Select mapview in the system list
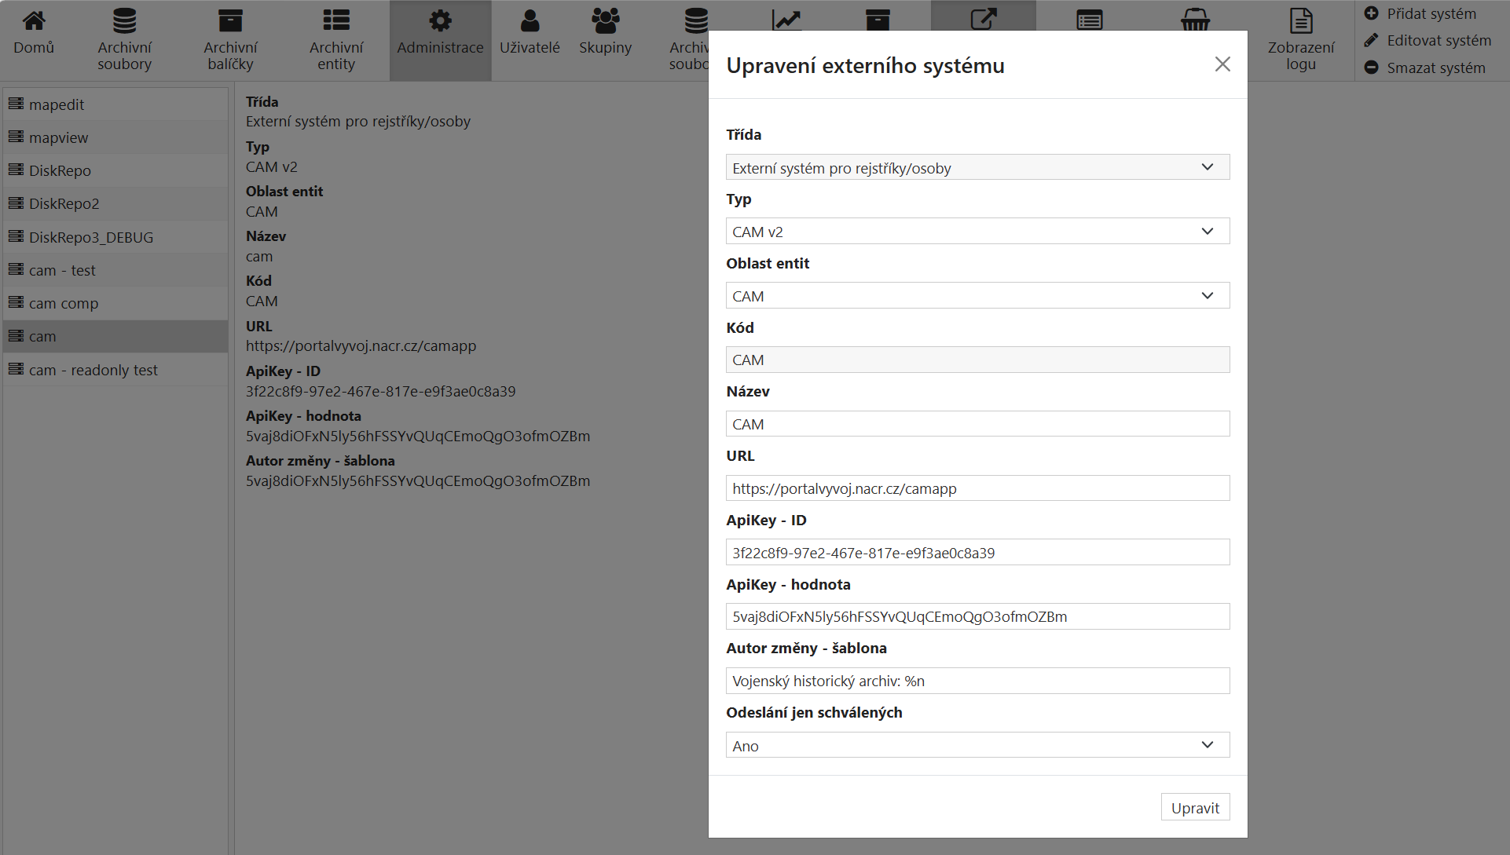The width and height of the screenshot is (1510, 855). click(x=115, y=137)
